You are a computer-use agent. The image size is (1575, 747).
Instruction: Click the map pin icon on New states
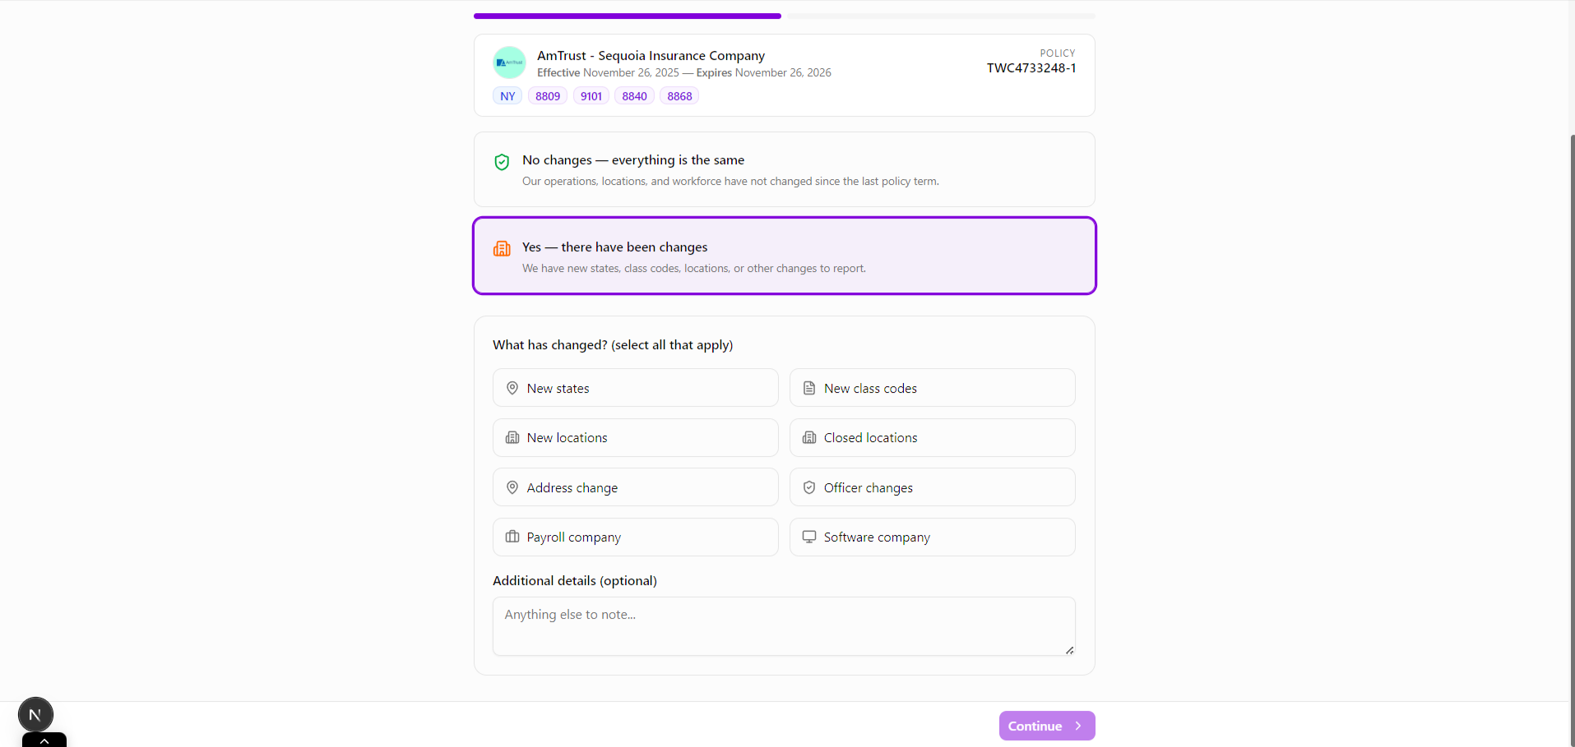[512, 387]
